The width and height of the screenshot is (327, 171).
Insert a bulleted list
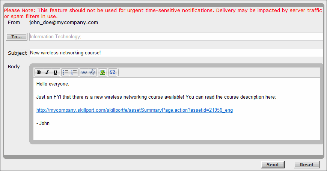(x=66, y=72)
